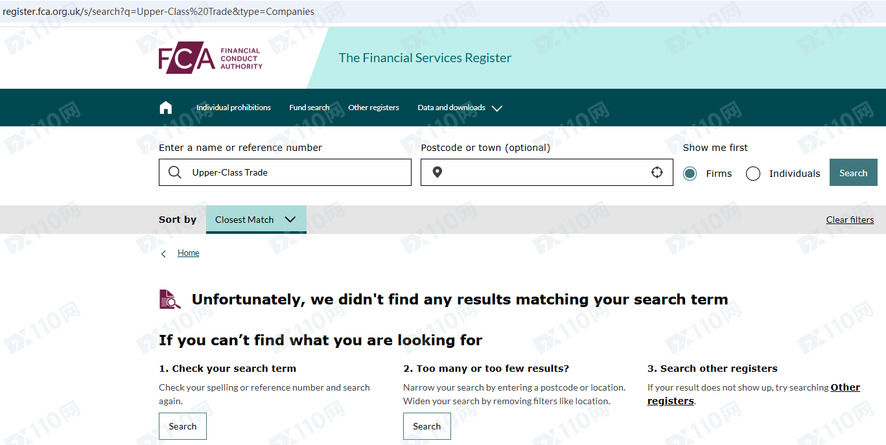The image size is (886, 445).
Task: Click the teal Search button
Action: 853,173
